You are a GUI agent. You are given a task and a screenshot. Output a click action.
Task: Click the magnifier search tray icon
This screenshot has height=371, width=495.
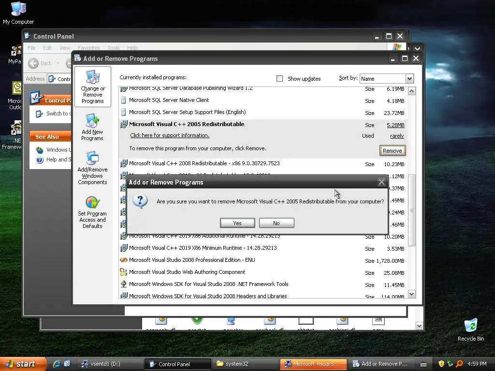pyautogui.click(x=459, y=364)
